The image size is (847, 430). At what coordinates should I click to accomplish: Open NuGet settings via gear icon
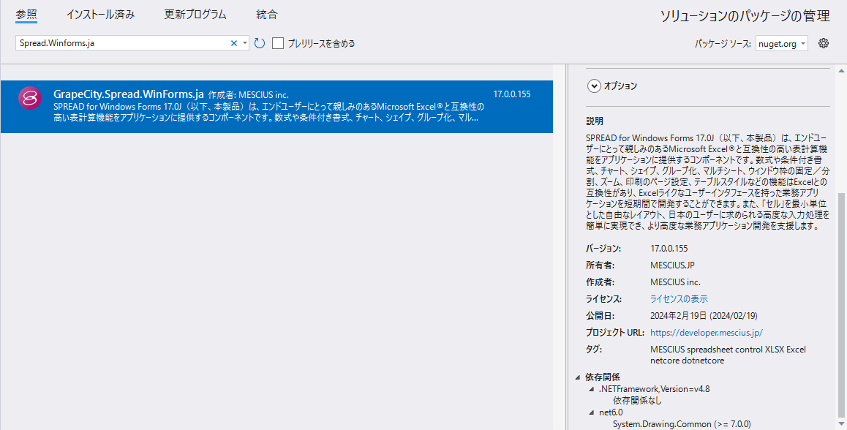[x=824, y=43]
